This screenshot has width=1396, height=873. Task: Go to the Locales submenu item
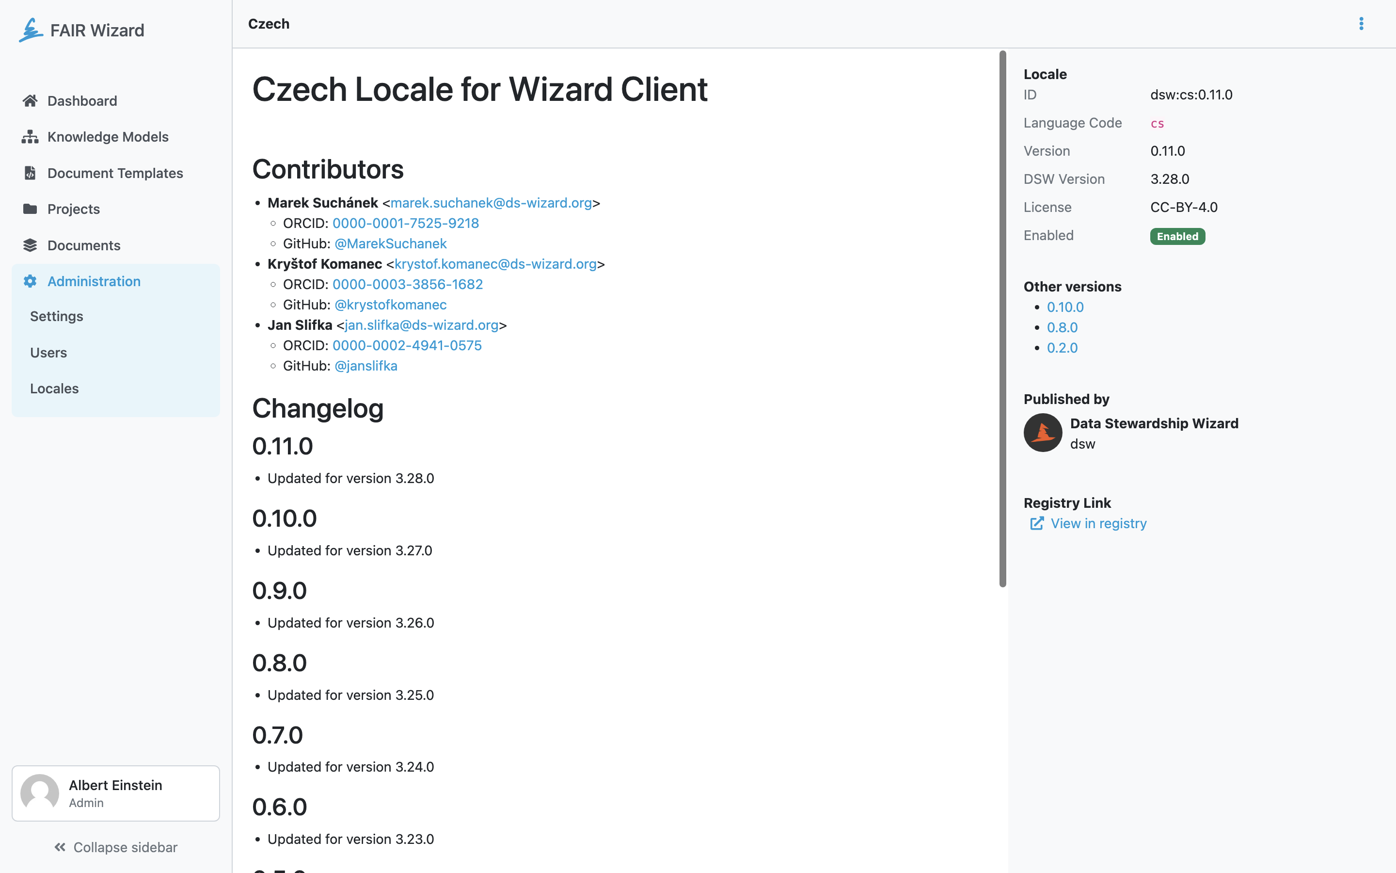point(54,388)
